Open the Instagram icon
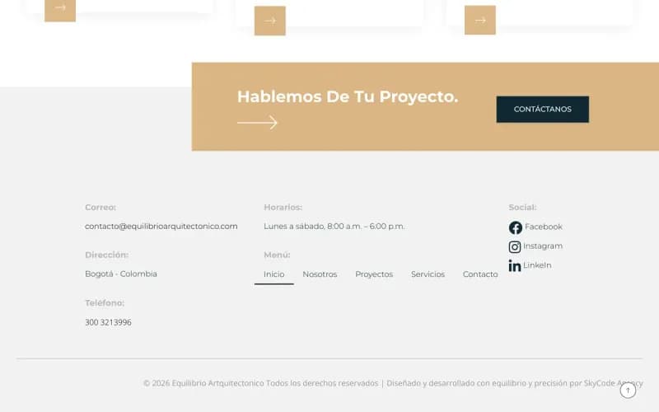Screen dimensions: 659x412 [515, 246]
